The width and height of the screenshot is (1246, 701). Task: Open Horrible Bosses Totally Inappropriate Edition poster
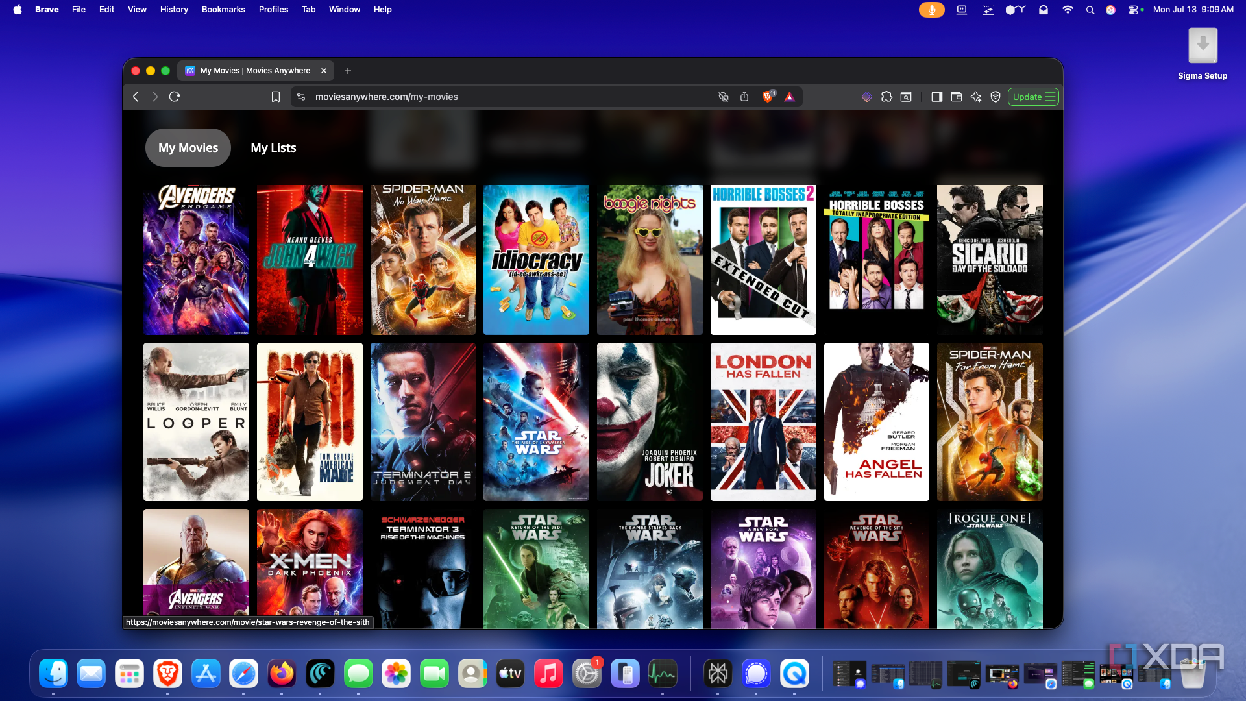[877, 260]
